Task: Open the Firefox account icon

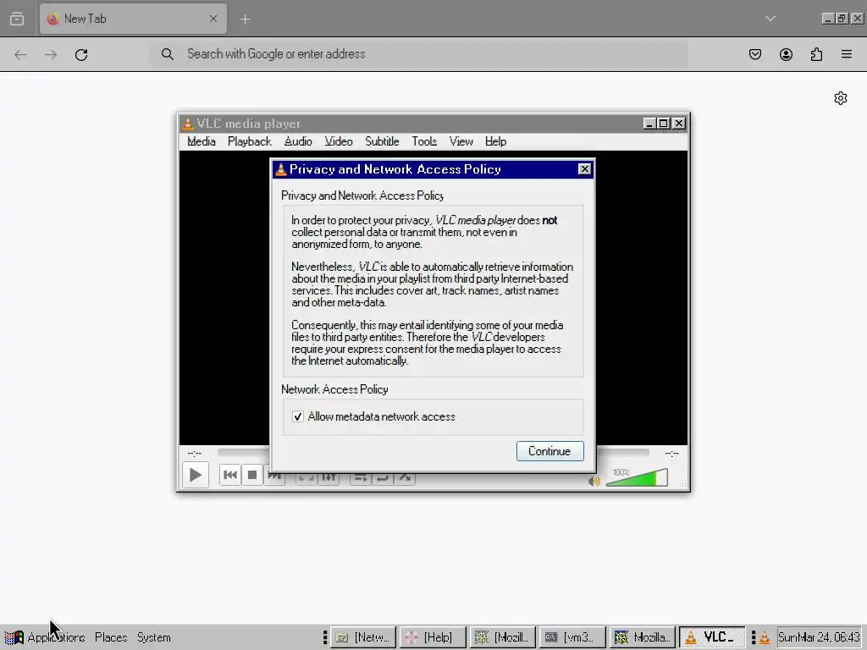Action: (x=786, y=54)
